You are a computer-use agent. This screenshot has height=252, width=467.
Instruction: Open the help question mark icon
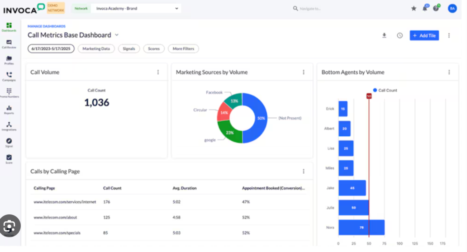(436, 8)
